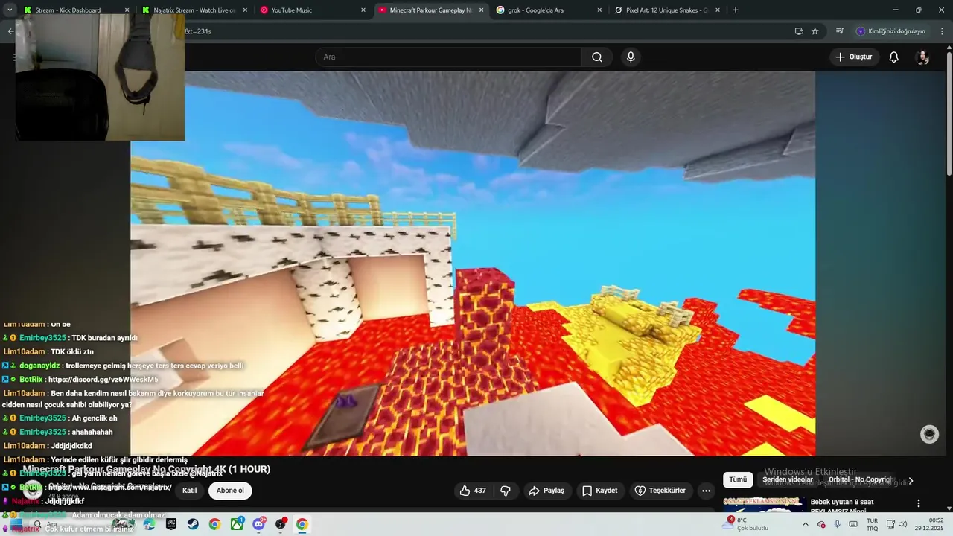Viewport: 953px width, 536px height.
Task: Close the Stream - Kick Dashboard tab
Action: (x=127, y=10)
